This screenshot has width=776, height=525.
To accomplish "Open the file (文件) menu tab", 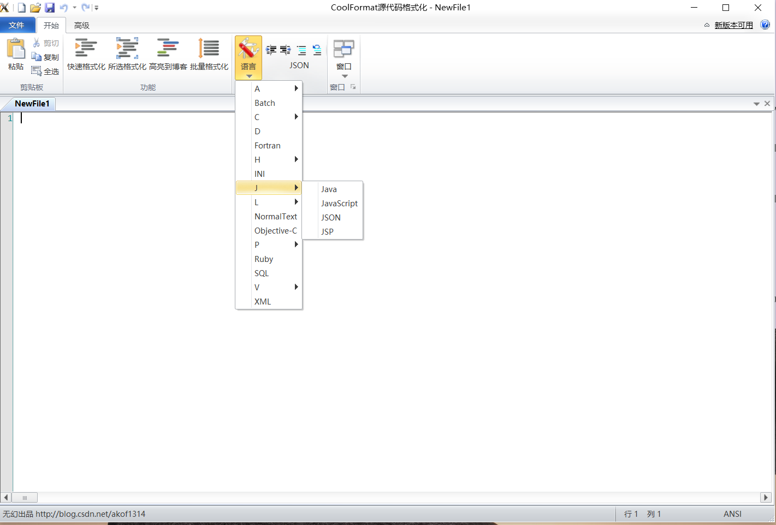I will (x=17, y=25).
